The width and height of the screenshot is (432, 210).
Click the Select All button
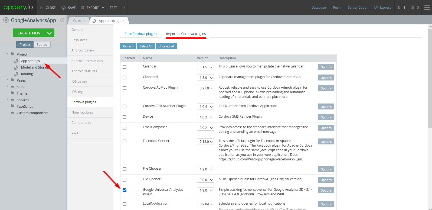[146, 46]
